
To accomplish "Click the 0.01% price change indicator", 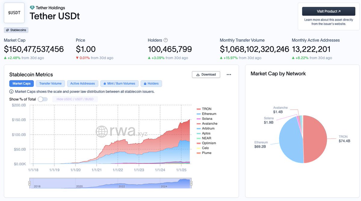I will 83,58.
